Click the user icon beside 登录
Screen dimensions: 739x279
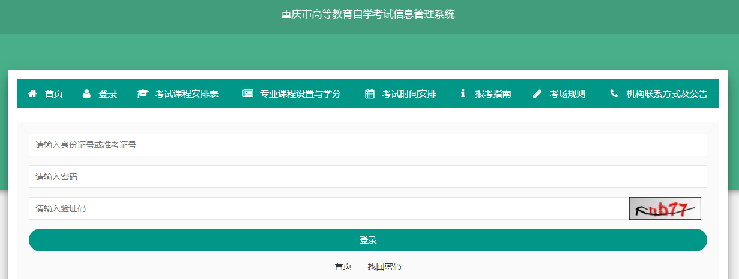click(x=86, y=93)
